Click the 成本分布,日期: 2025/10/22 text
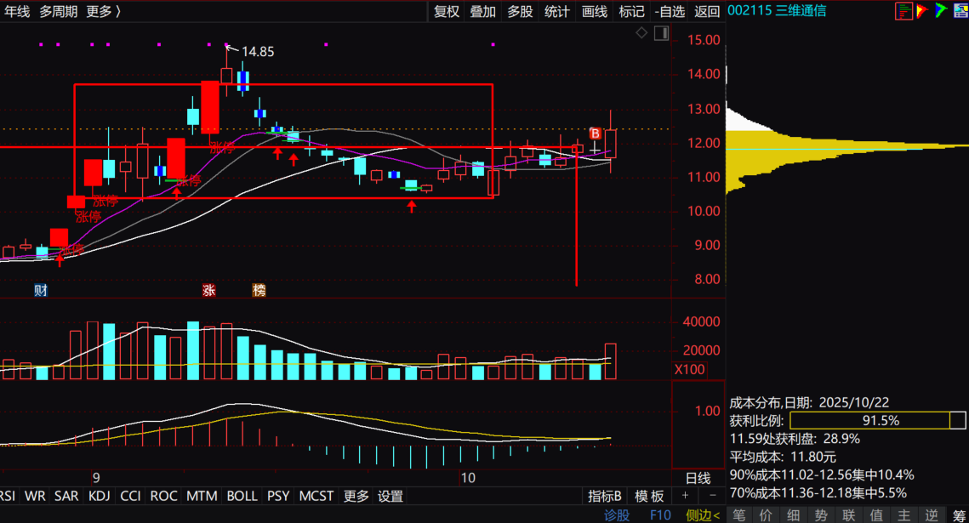The height and width of the screenshot is (523, 969). coord(809,402)
